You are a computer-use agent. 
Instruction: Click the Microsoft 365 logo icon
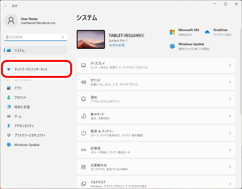tap(172, 32)
